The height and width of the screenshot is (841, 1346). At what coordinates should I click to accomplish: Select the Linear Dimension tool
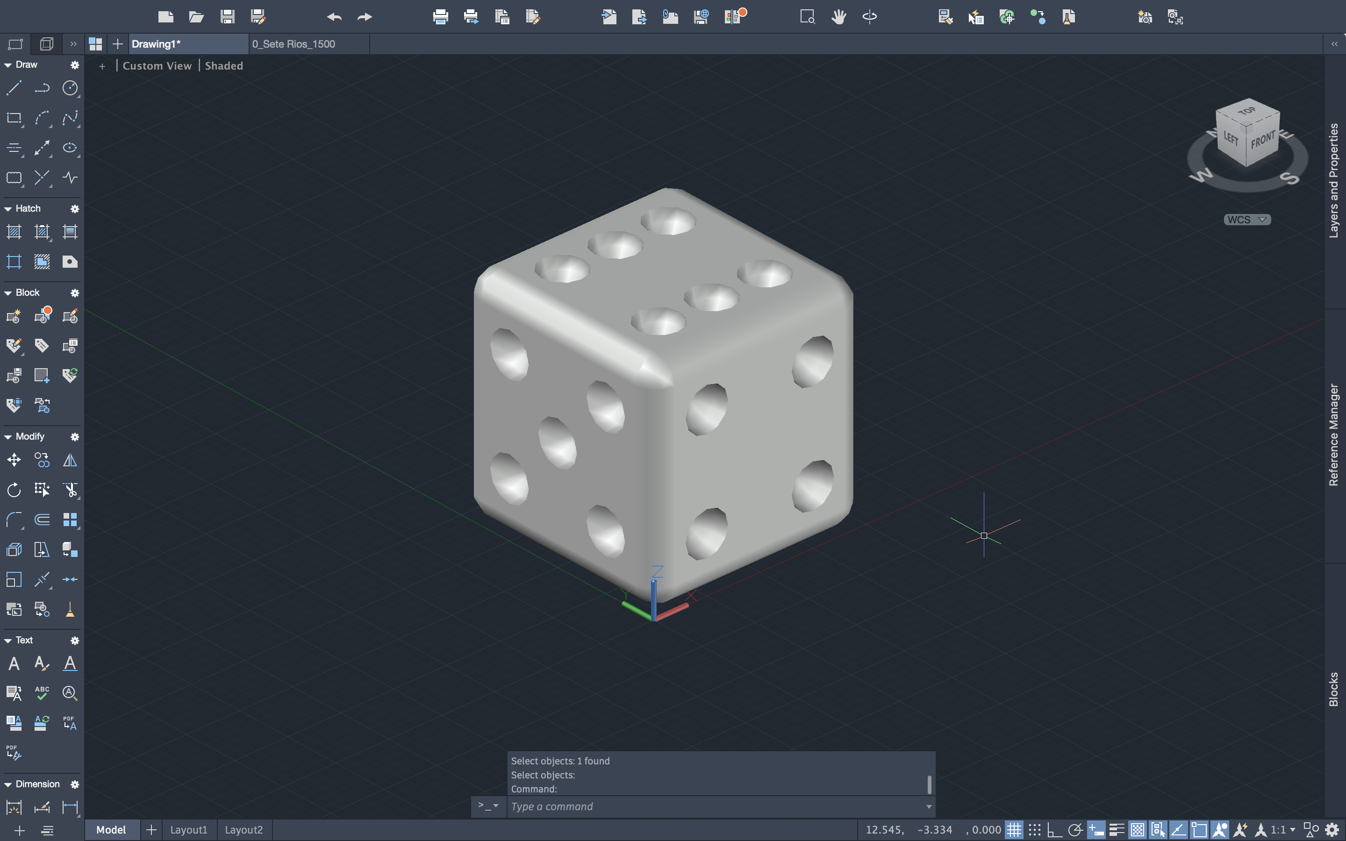pos(70,807)
